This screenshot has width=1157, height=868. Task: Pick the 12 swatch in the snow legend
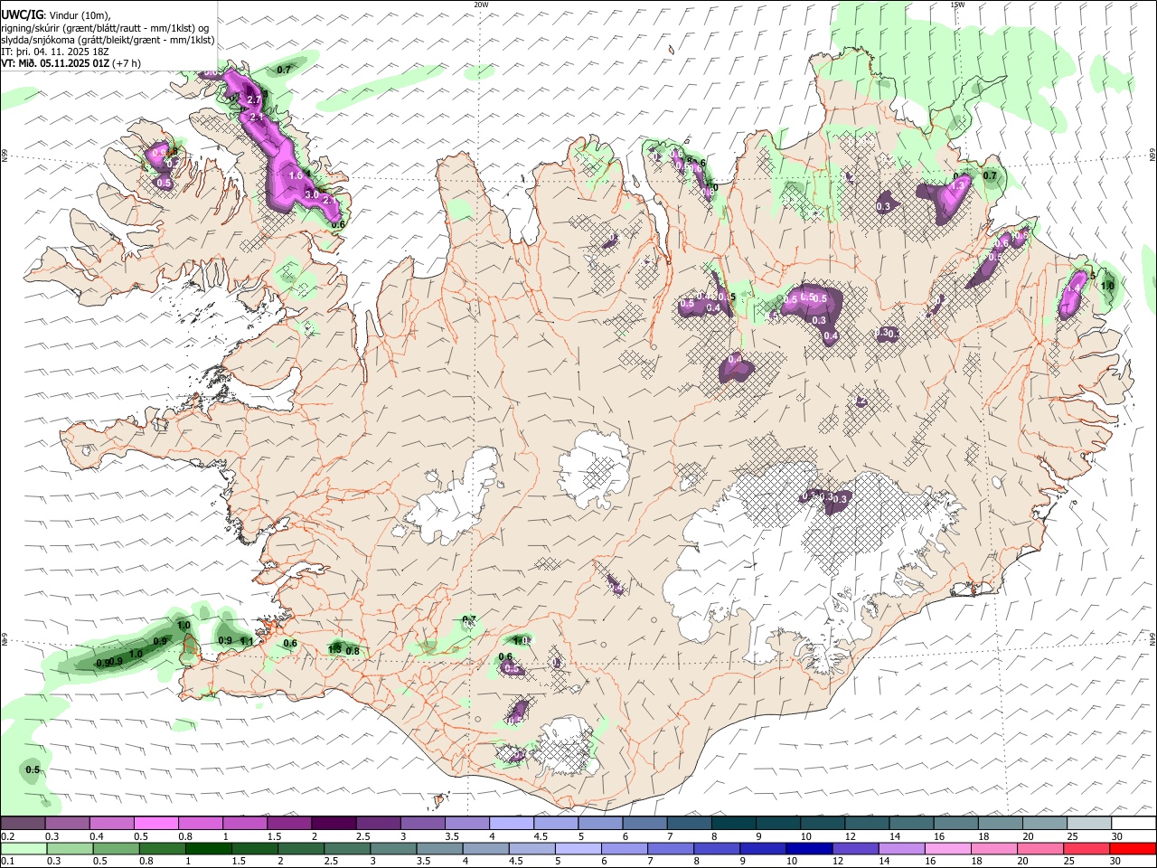(x=868, y=823)
